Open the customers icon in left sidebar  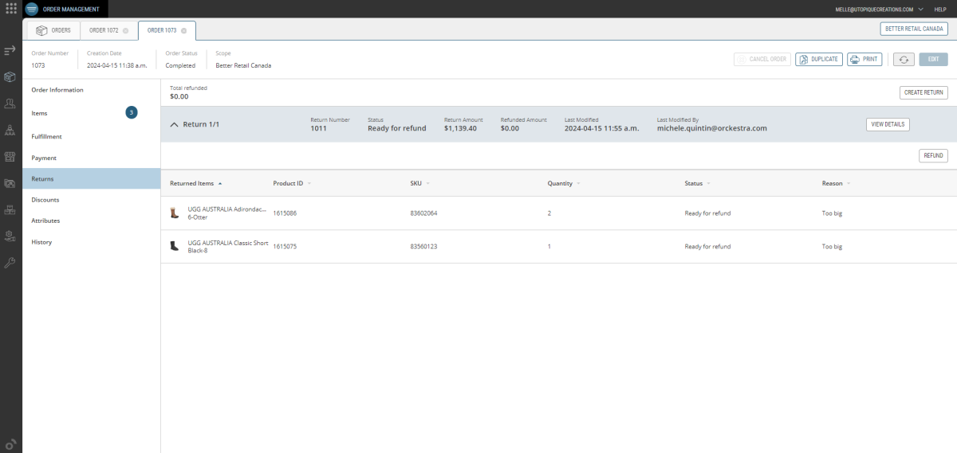pyautogui.click(x=10, y=103)
